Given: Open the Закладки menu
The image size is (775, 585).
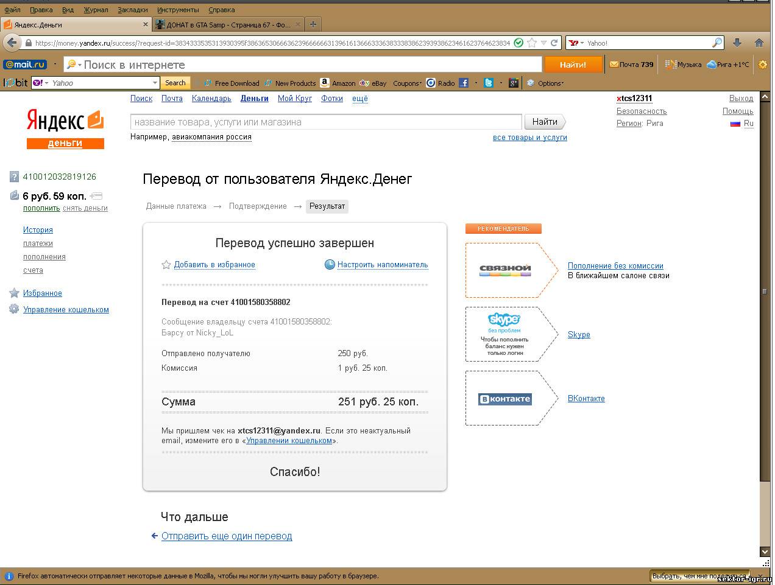Looking at the screenshot, I should pyautogui.click(x=132, y=10).
